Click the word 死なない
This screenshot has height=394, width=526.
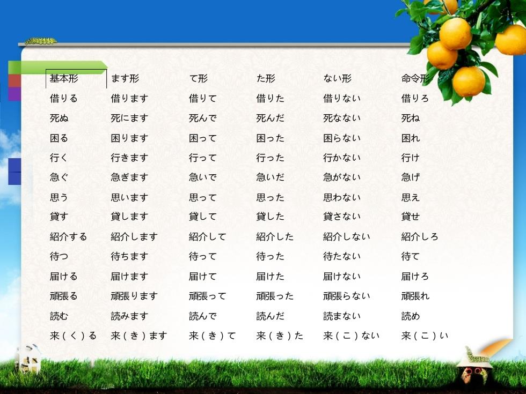(342, 118)
